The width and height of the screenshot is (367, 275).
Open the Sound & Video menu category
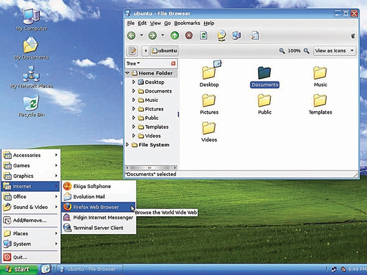tap(30, 207)
